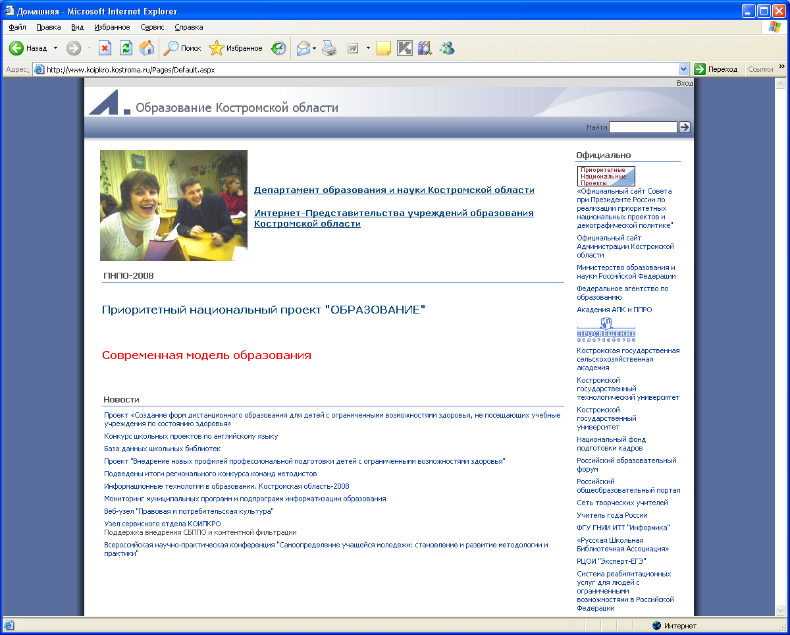Click the Переход go button
The height and width of the screenshot is (635, 790).
(716, 69)
